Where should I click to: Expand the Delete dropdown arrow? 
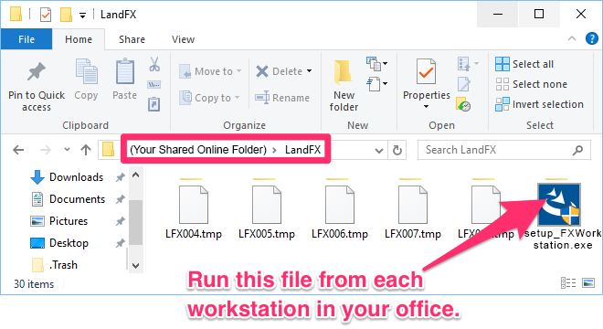tap(309, 71)
